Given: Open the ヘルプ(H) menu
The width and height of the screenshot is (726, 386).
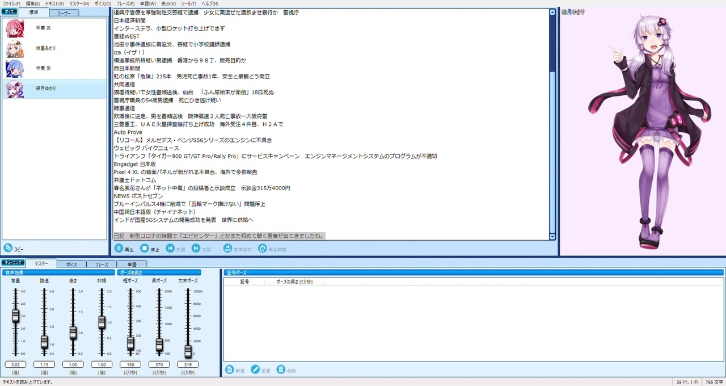Looking at the screenshot, I should tap(210, 3).
